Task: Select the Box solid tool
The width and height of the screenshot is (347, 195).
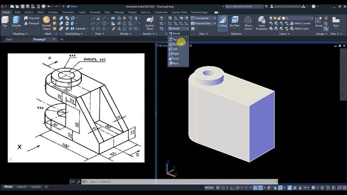Action: click(5, 22)
